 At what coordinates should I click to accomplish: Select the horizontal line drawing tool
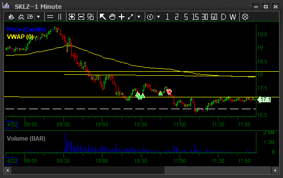[x=50, y=17]
